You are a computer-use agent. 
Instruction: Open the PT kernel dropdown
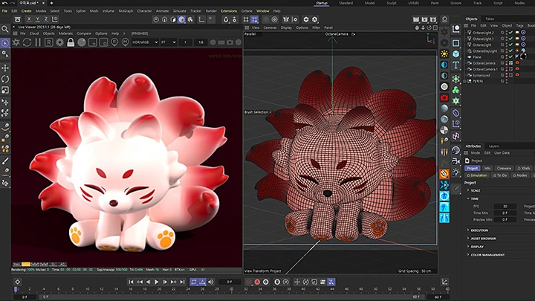[169, 42]
